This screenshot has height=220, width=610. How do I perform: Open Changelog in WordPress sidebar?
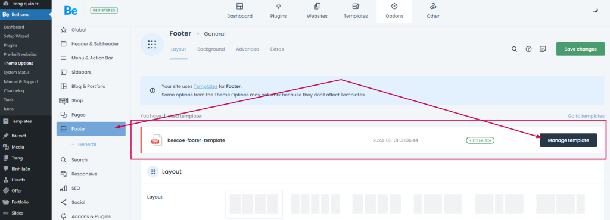tap(14, 90)
